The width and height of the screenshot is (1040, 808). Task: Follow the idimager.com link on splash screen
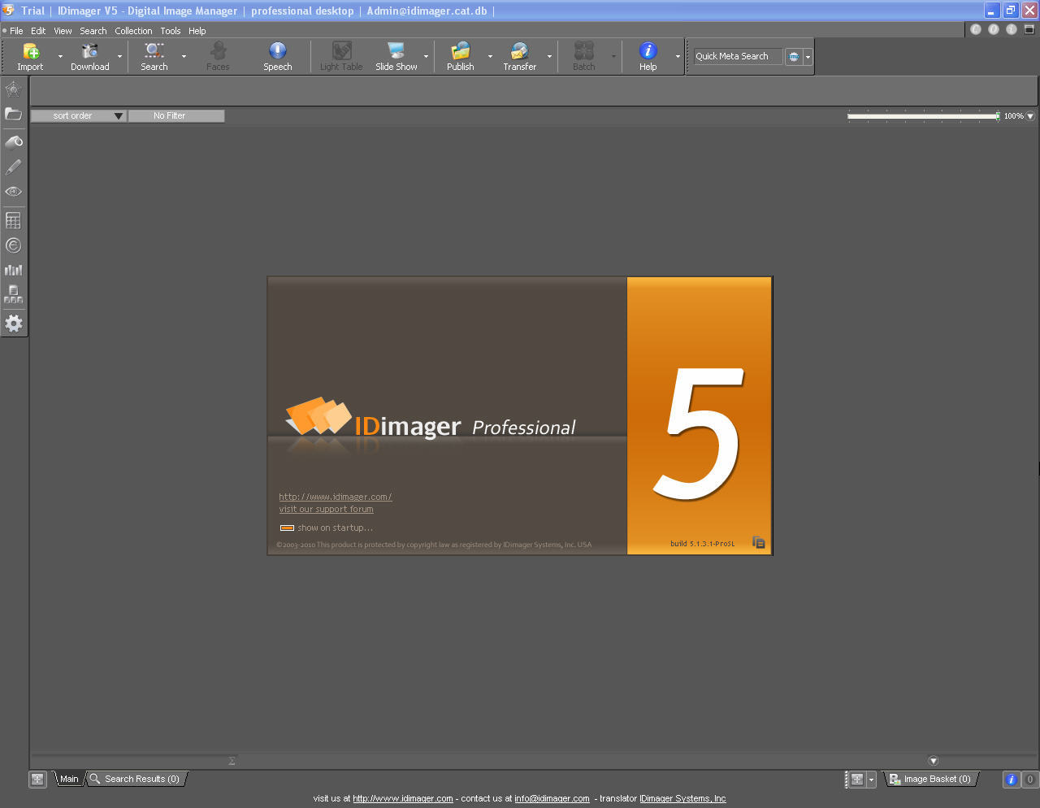336,497
